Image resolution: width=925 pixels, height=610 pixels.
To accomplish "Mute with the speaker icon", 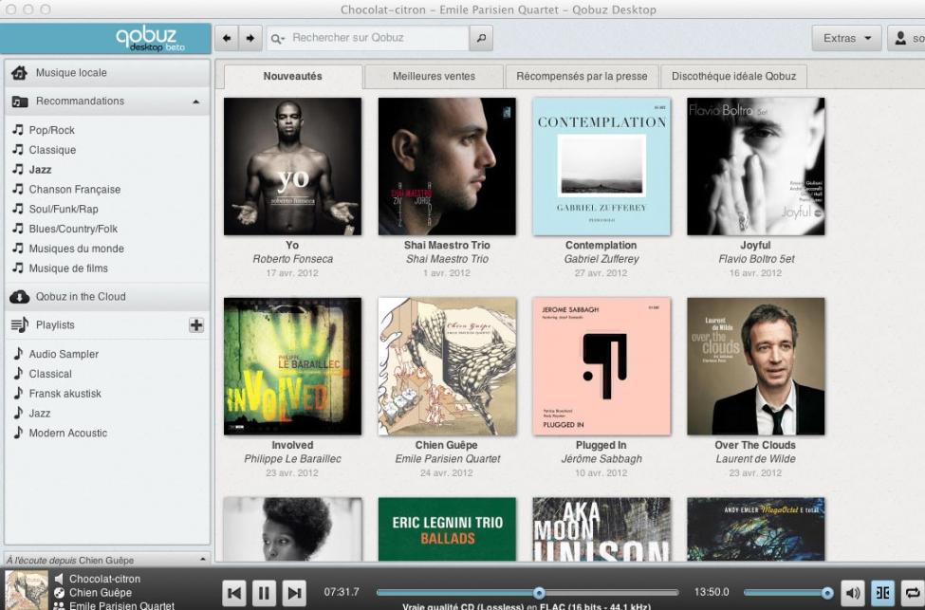I will point(853,593).
